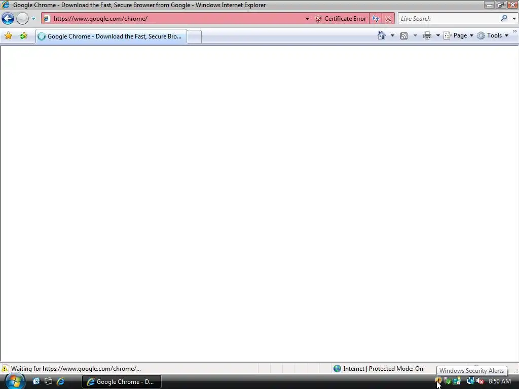
Task: Click the muted volume speaker icon
Action: point(480,381)
